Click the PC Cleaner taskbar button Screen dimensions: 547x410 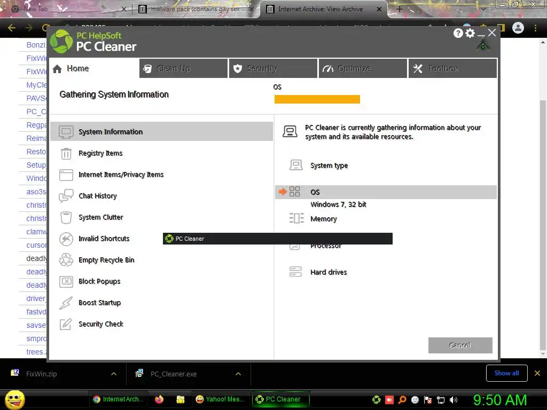tap(280, 399)
